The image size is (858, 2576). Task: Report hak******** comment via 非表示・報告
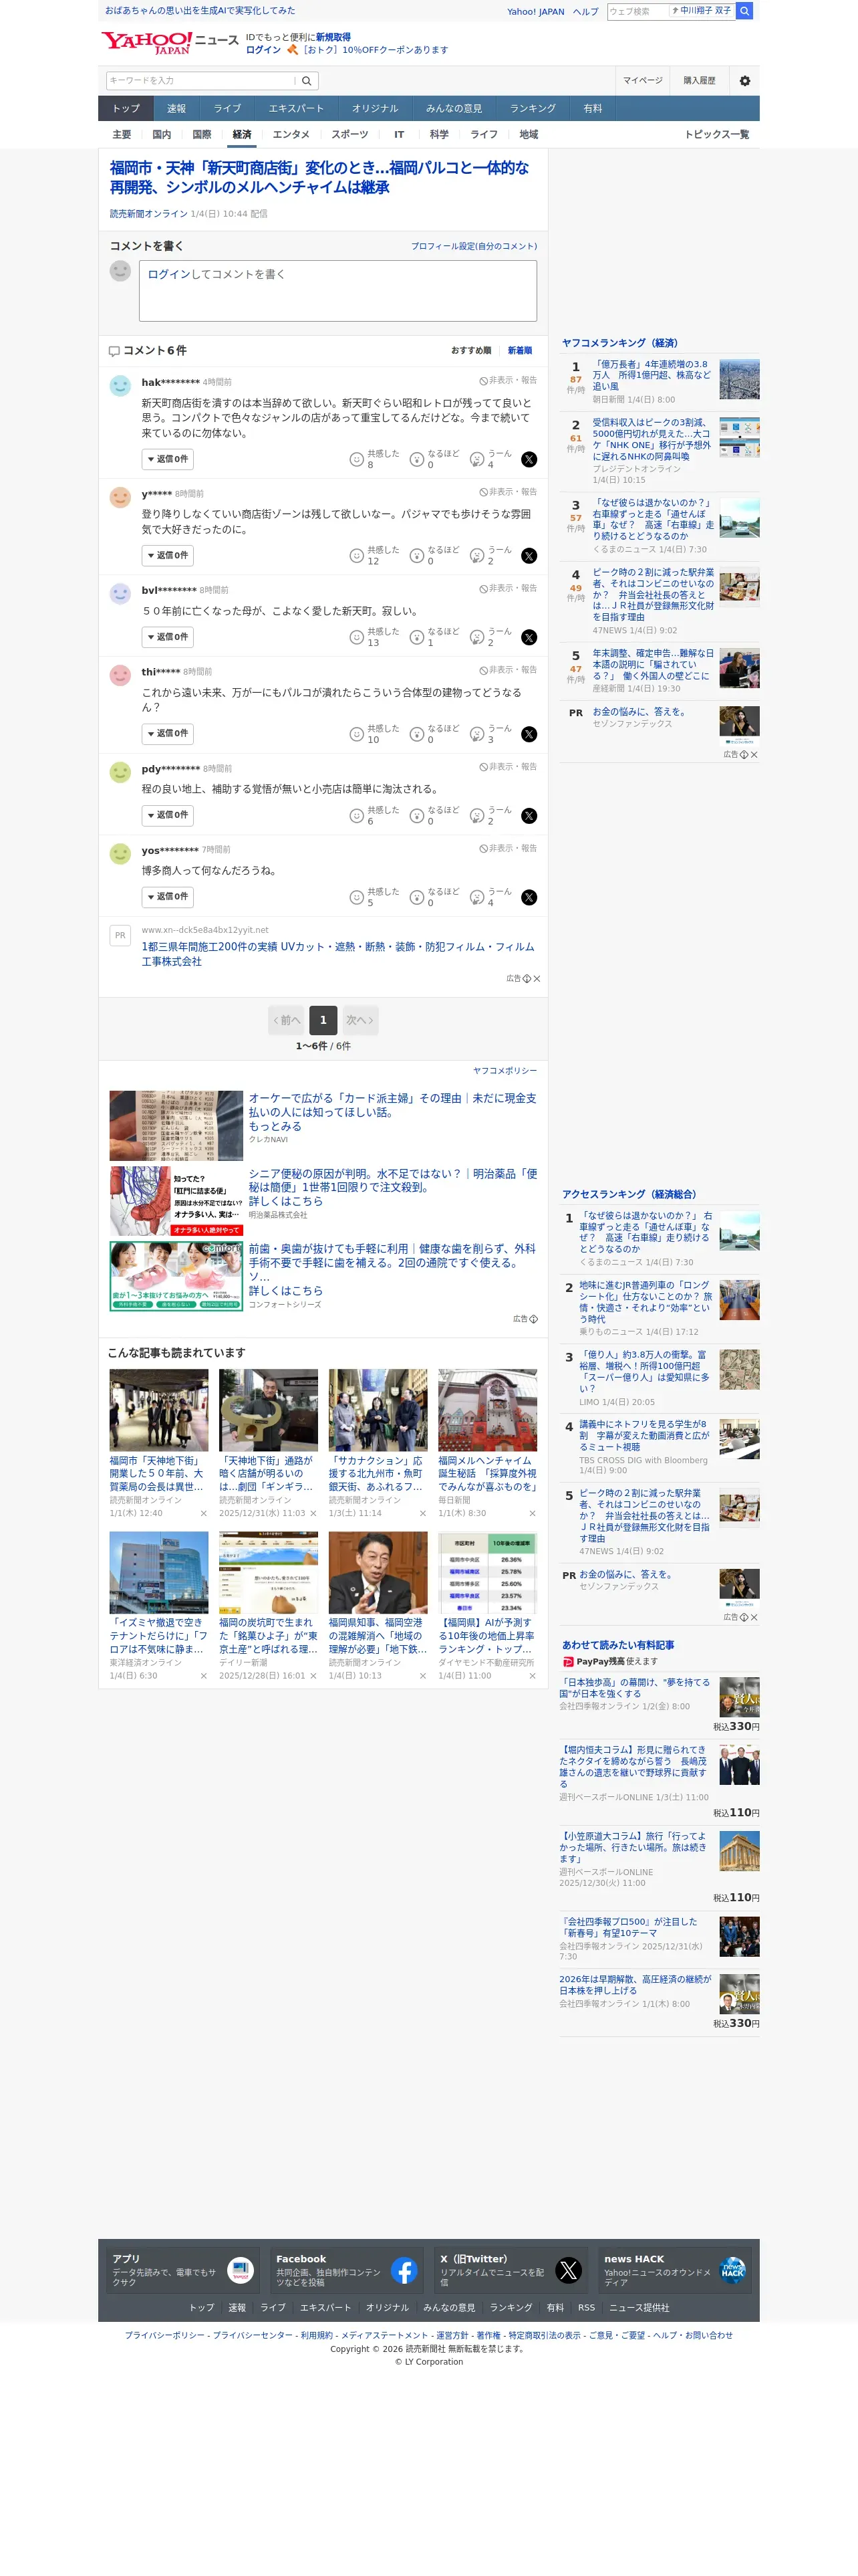pos(507,381)
